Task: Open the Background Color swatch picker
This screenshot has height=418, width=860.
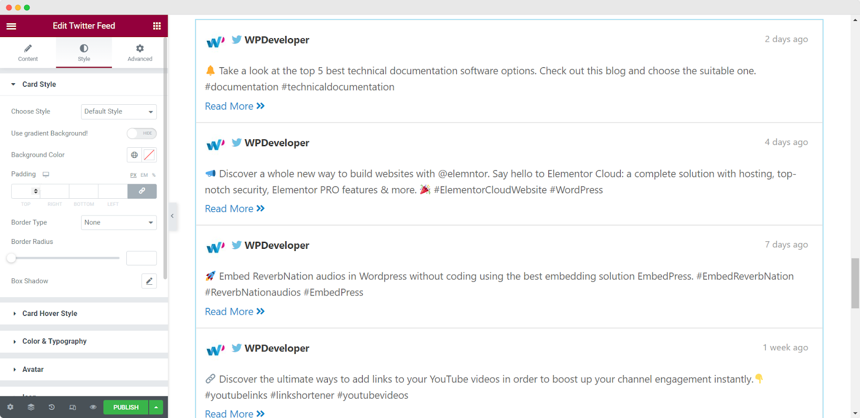Action: tap(149, 155)
